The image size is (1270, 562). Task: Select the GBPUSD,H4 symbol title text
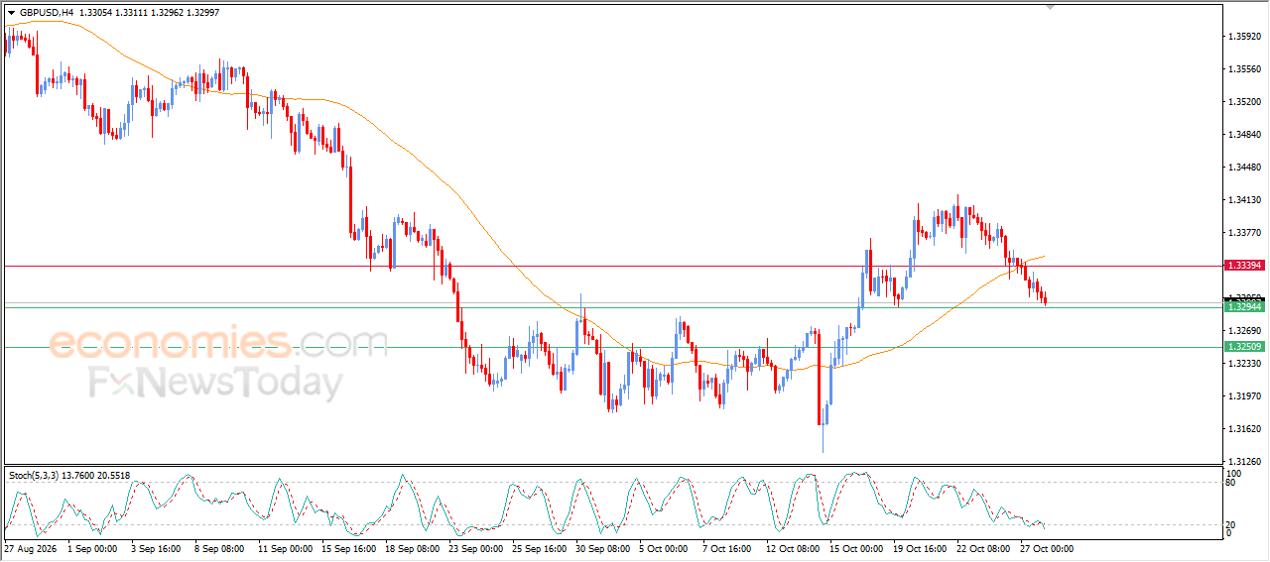coord(47,13)
